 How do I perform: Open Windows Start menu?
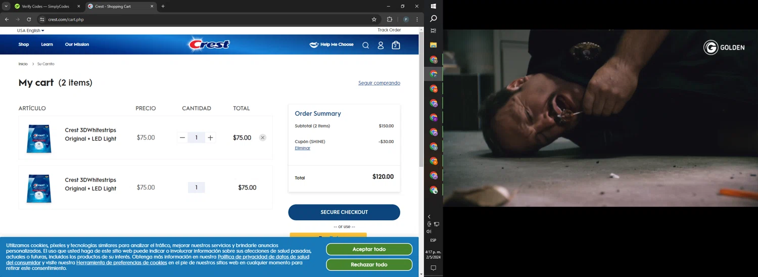[x=433, y=6]
